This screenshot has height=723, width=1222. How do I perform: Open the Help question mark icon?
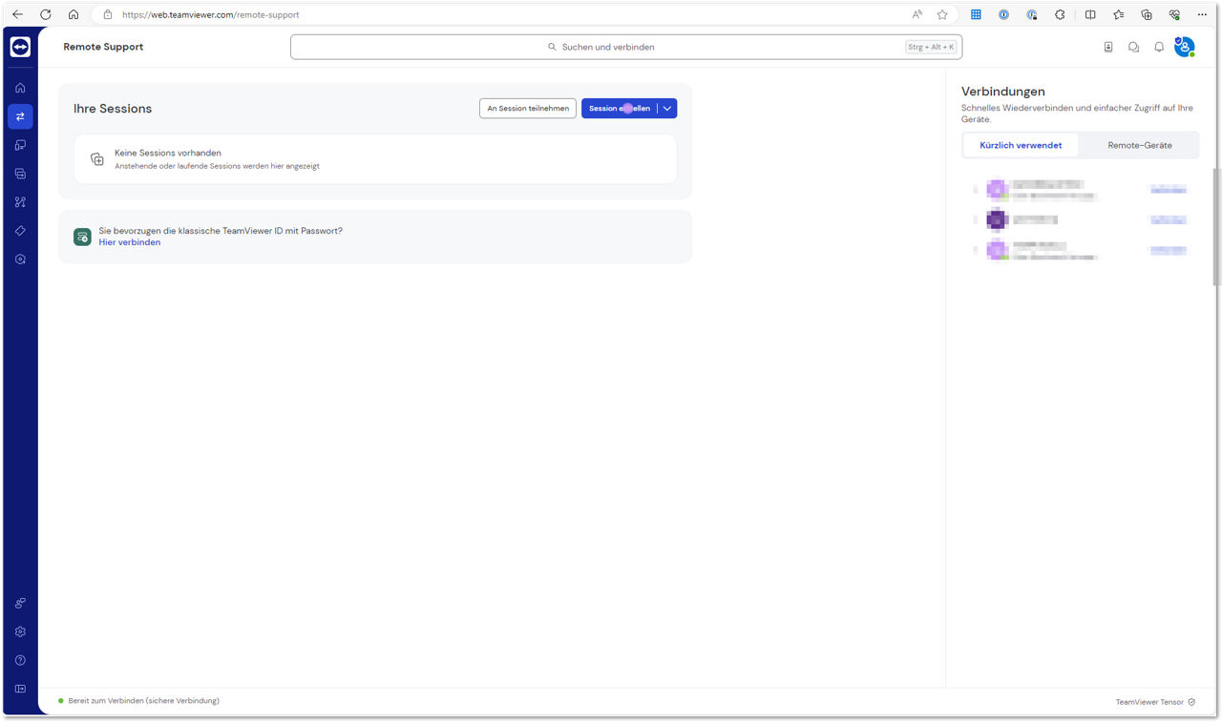[x=20, y=660]
